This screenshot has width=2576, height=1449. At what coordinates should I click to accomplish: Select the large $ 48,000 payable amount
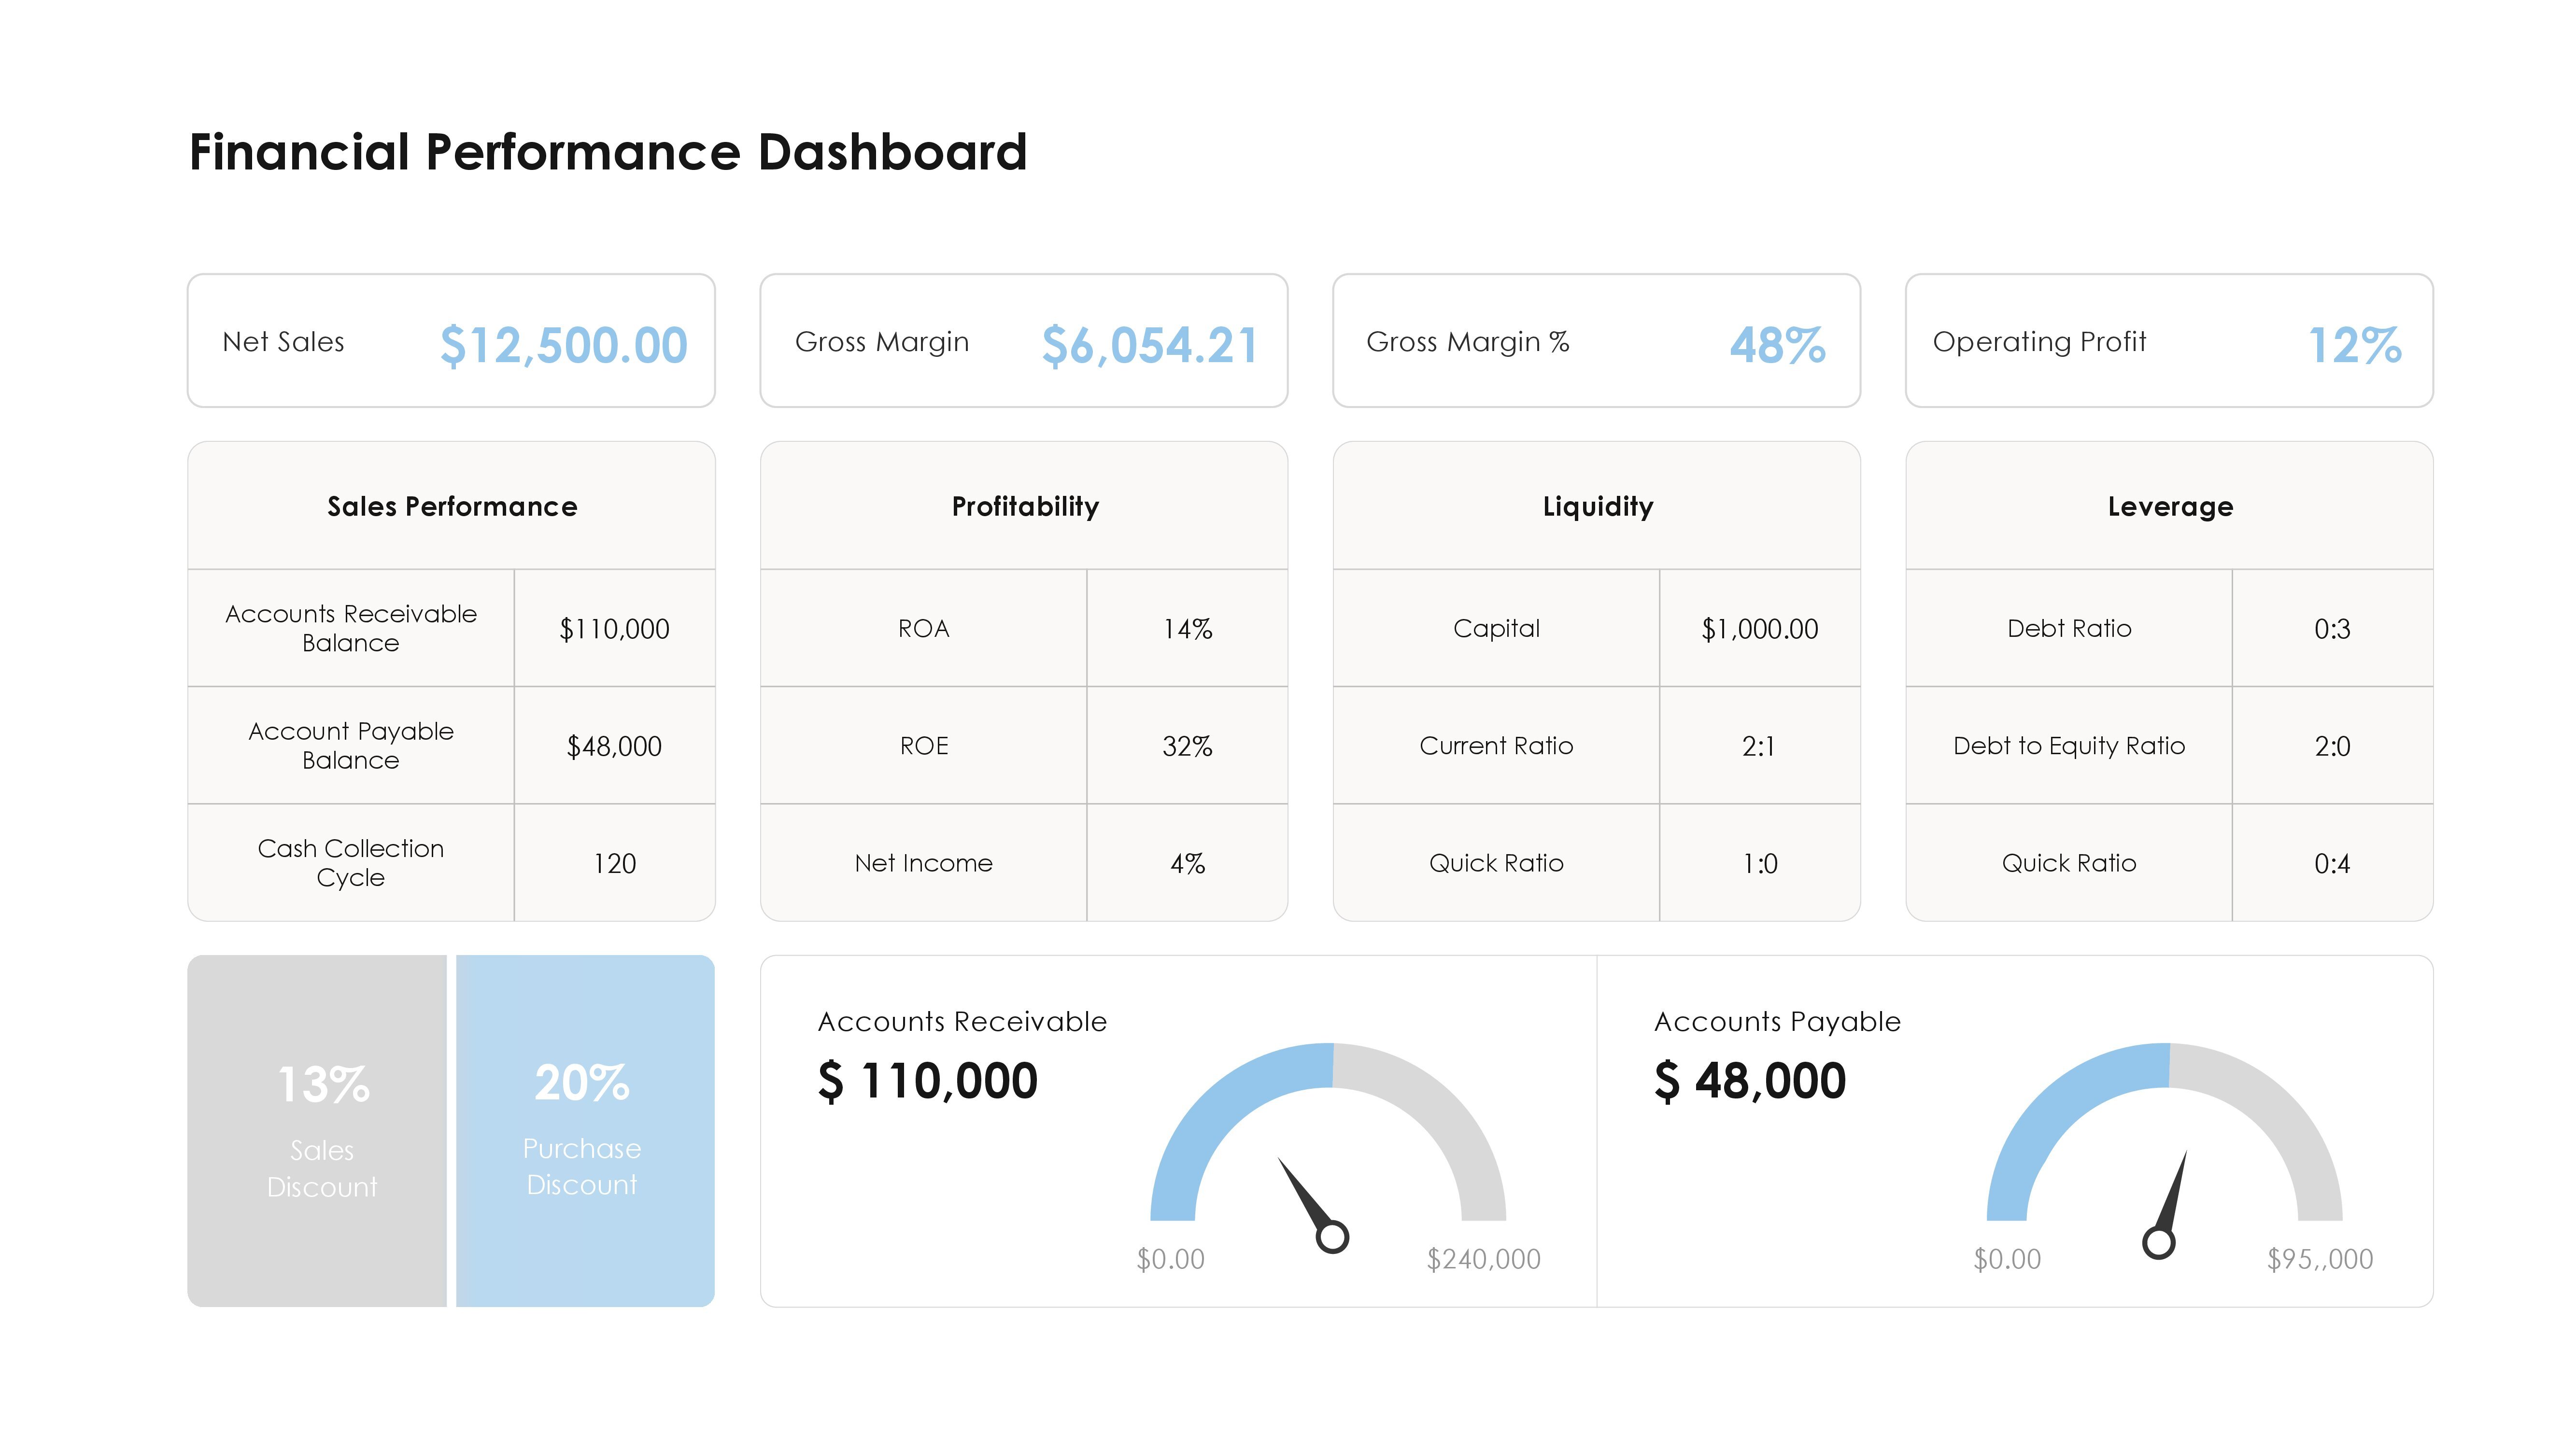click(x=1750, y=1081)
